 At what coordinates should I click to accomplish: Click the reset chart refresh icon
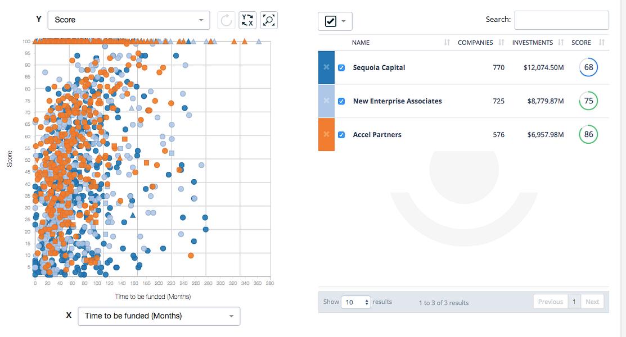point(226,20)
